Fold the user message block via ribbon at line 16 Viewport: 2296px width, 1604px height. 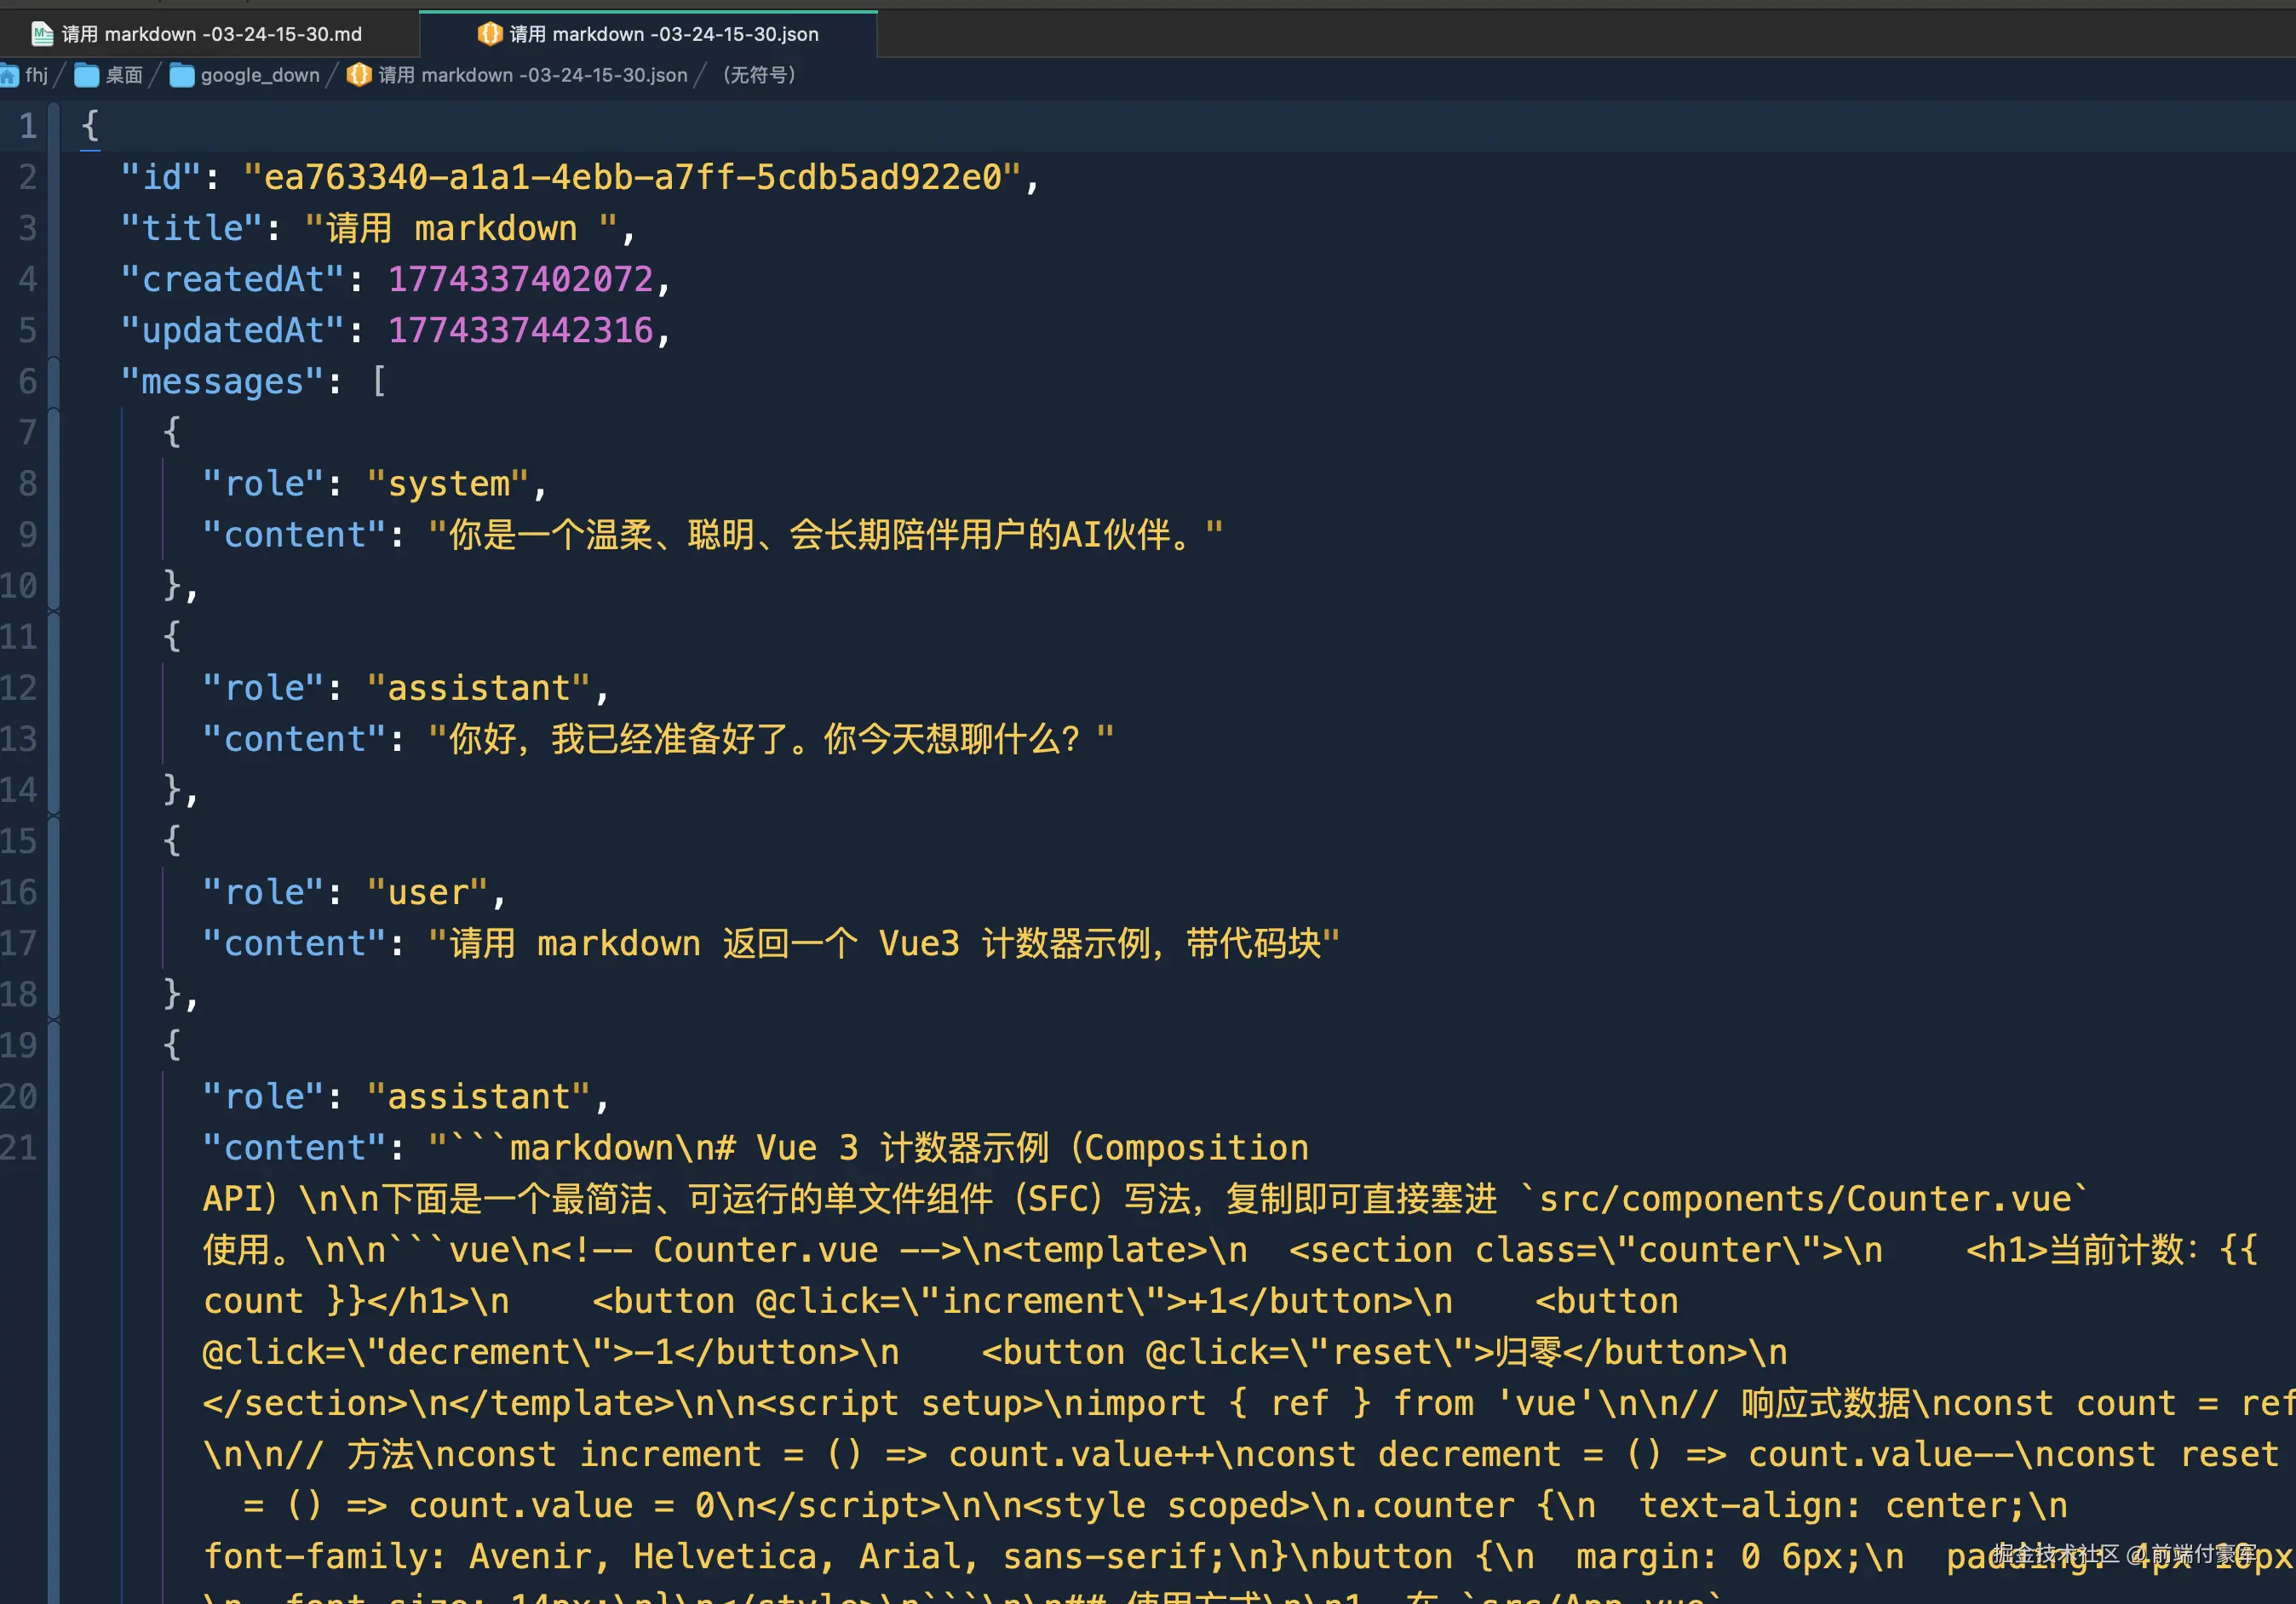(x=53, y=892)
